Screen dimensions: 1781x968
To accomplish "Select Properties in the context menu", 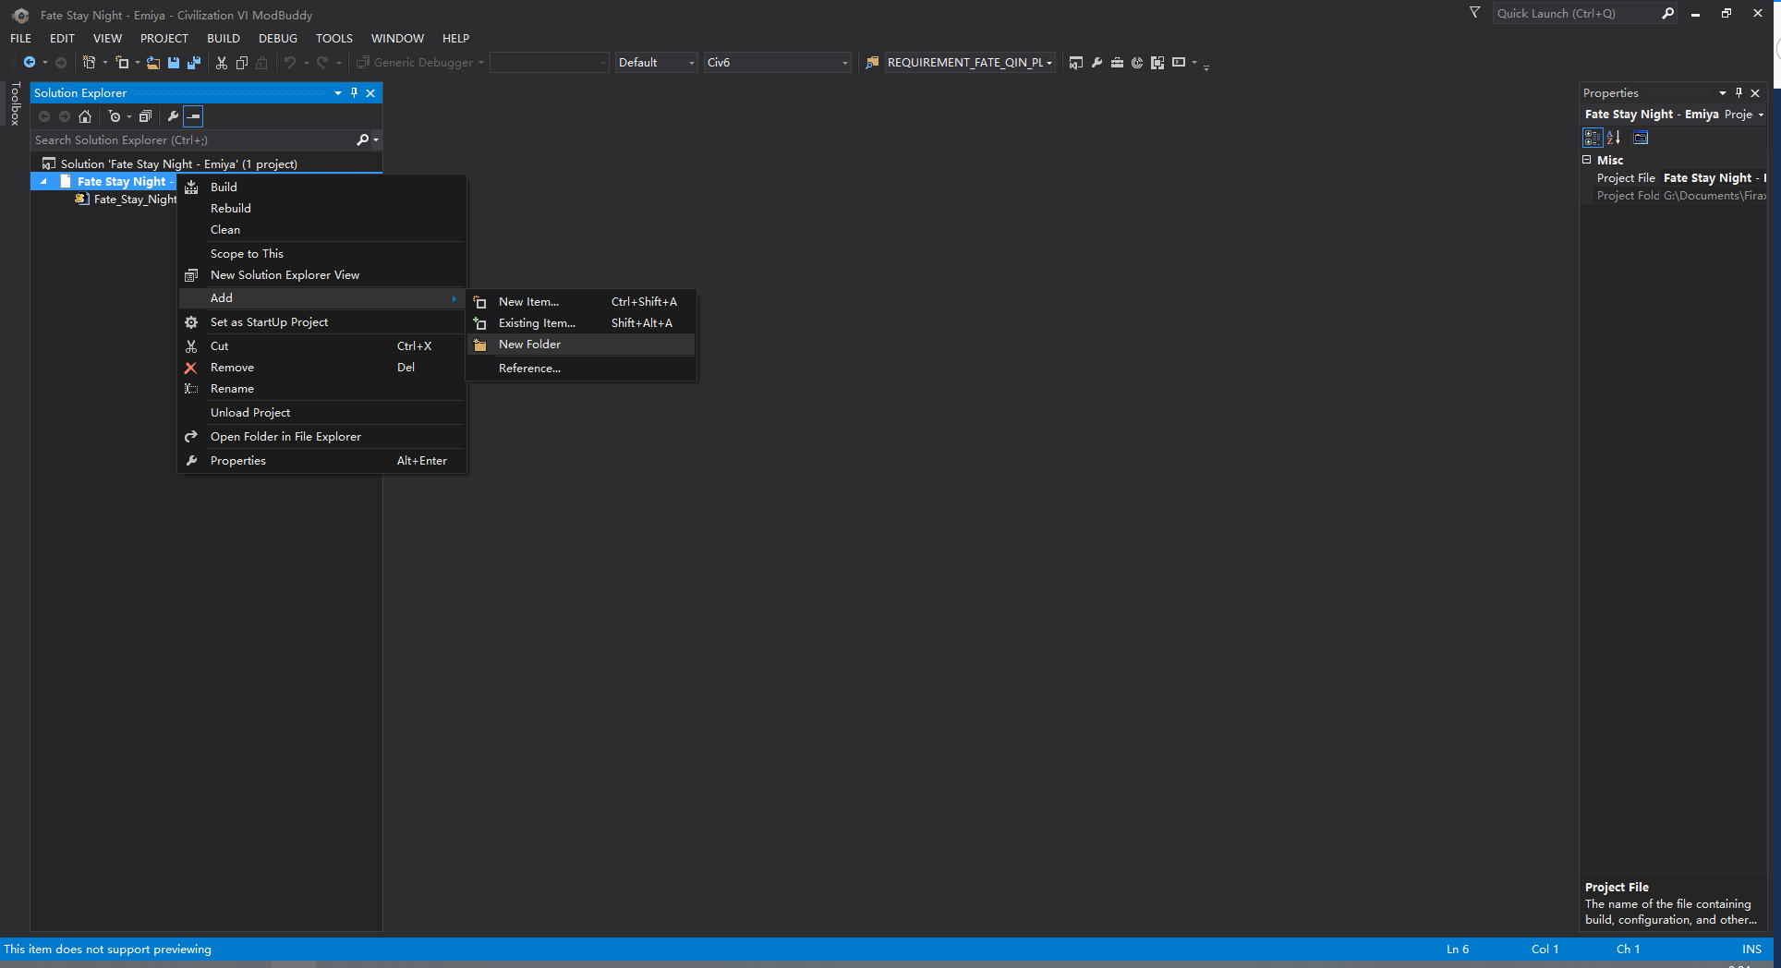I will [322, 461].
